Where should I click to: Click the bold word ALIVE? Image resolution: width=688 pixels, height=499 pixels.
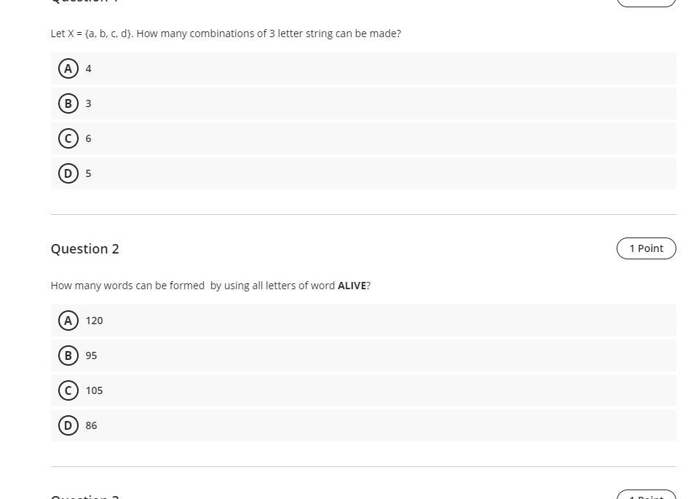(352, 286)
